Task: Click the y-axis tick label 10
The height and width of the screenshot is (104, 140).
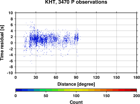Action: [11, 13]
